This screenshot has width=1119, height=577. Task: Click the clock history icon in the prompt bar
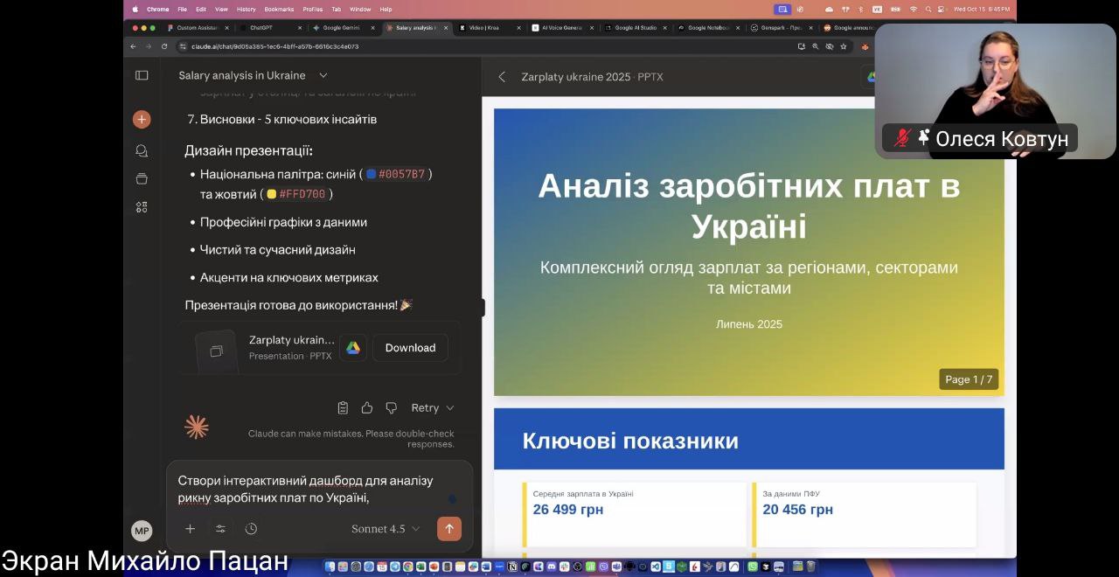(x=252, y=528)
